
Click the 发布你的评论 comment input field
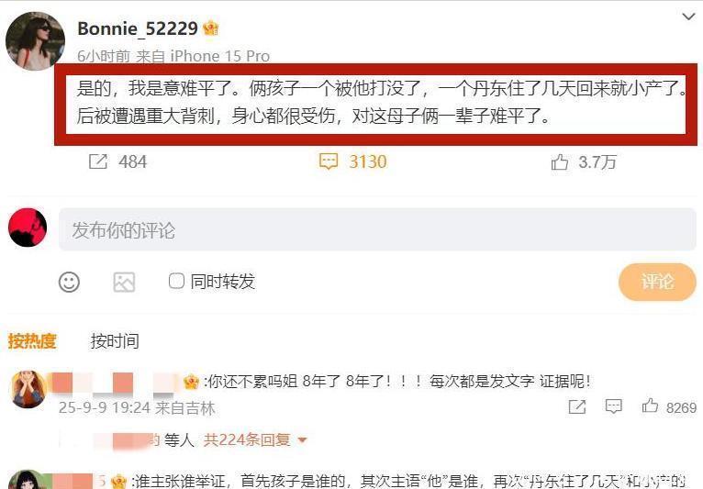[x=377, y=229]
